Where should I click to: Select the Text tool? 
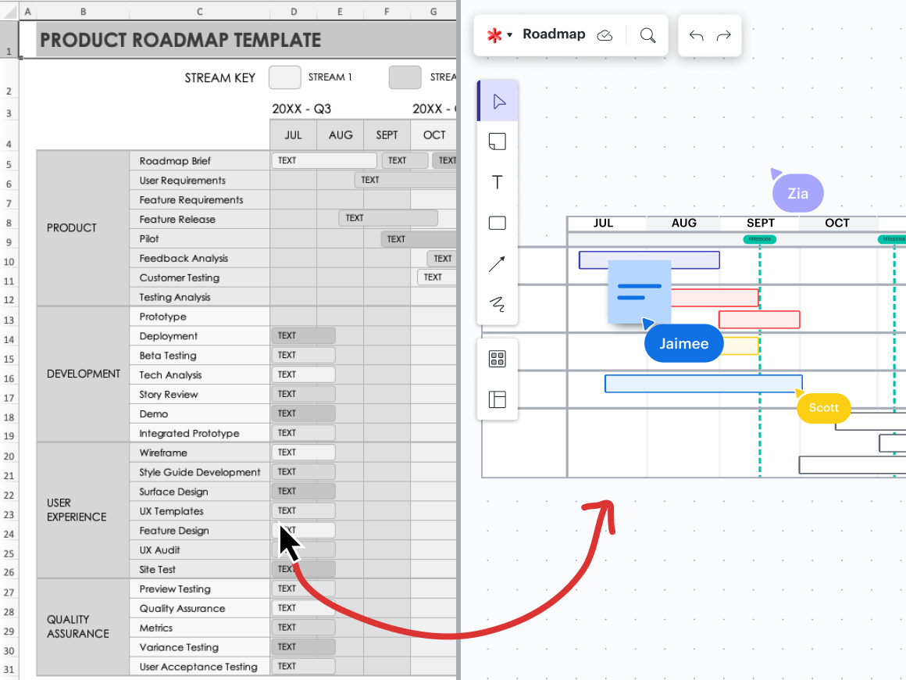tap(498, 182)
